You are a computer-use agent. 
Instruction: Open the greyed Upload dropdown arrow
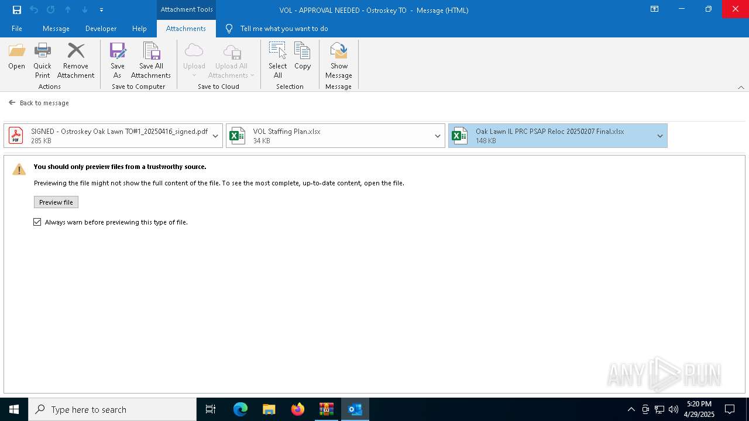[x=194, y=75]
